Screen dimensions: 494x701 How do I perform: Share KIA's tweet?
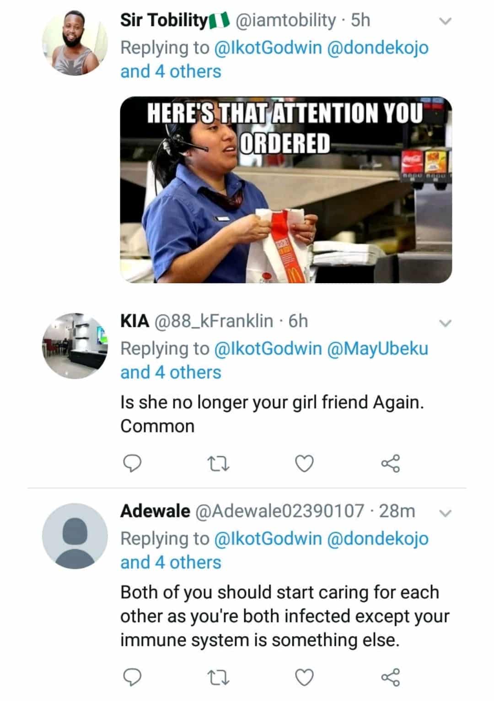pyautogui.click(x=390, y=464)
